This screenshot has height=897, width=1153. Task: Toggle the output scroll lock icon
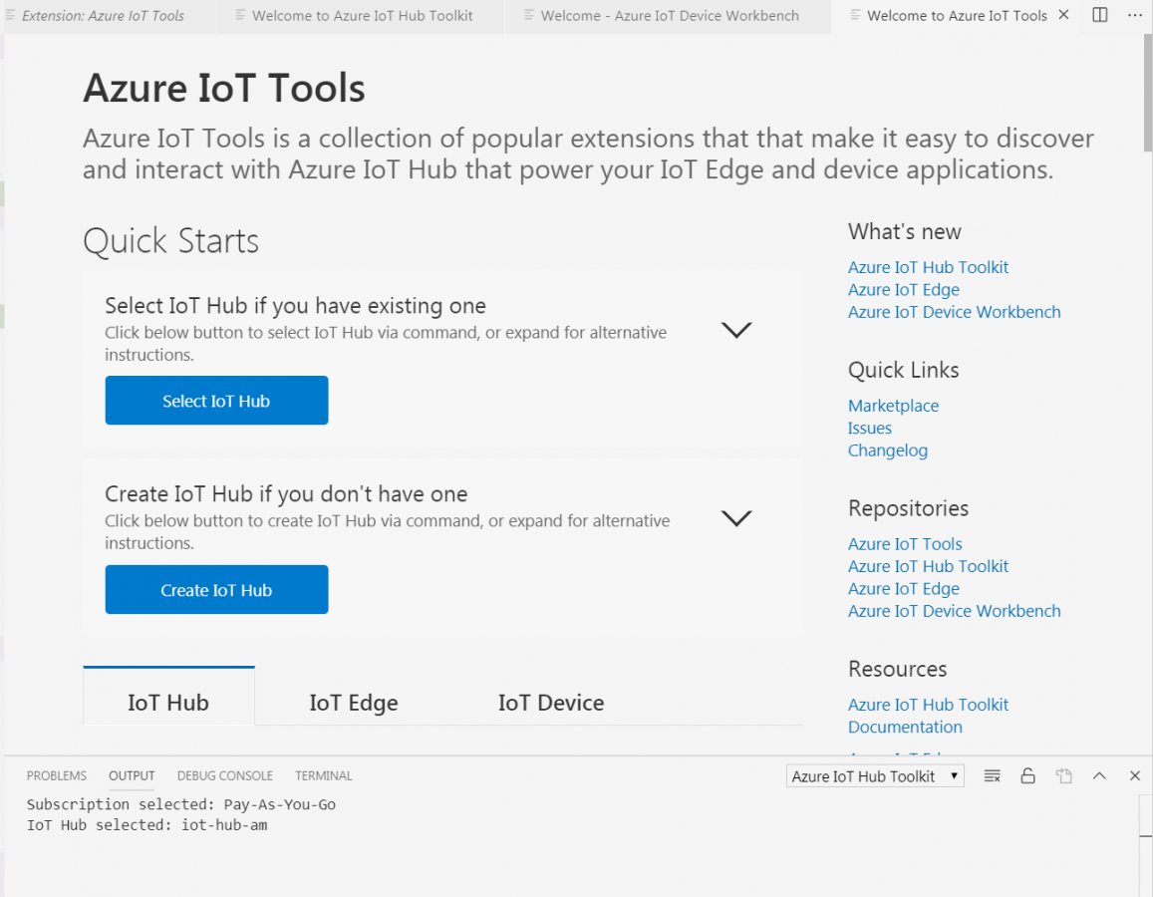[1027, 775]
